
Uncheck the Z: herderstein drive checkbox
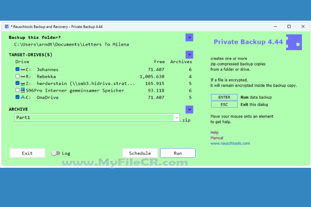17,83
